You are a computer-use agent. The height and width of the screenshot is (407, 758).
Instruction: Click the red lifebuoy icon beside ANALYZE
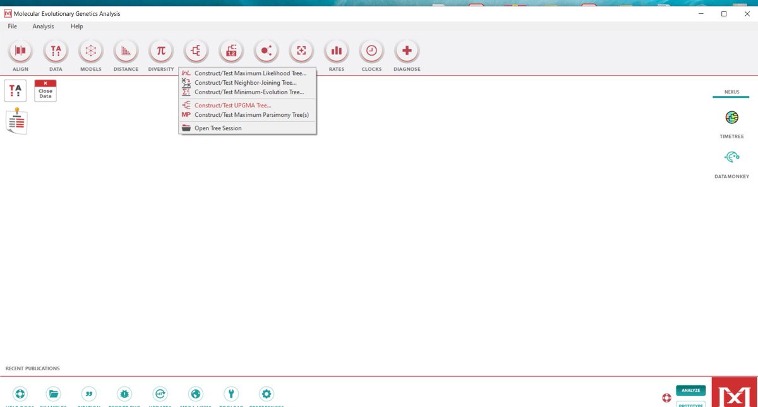[x=666, y=398]
